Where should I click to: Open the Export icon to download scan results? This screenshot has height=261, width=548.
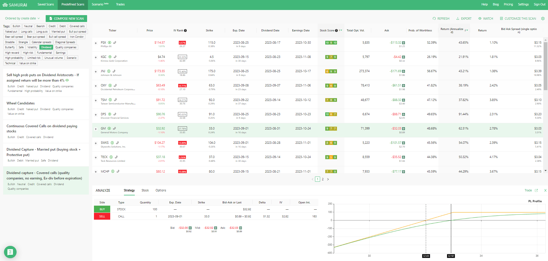tap(458, 18)
